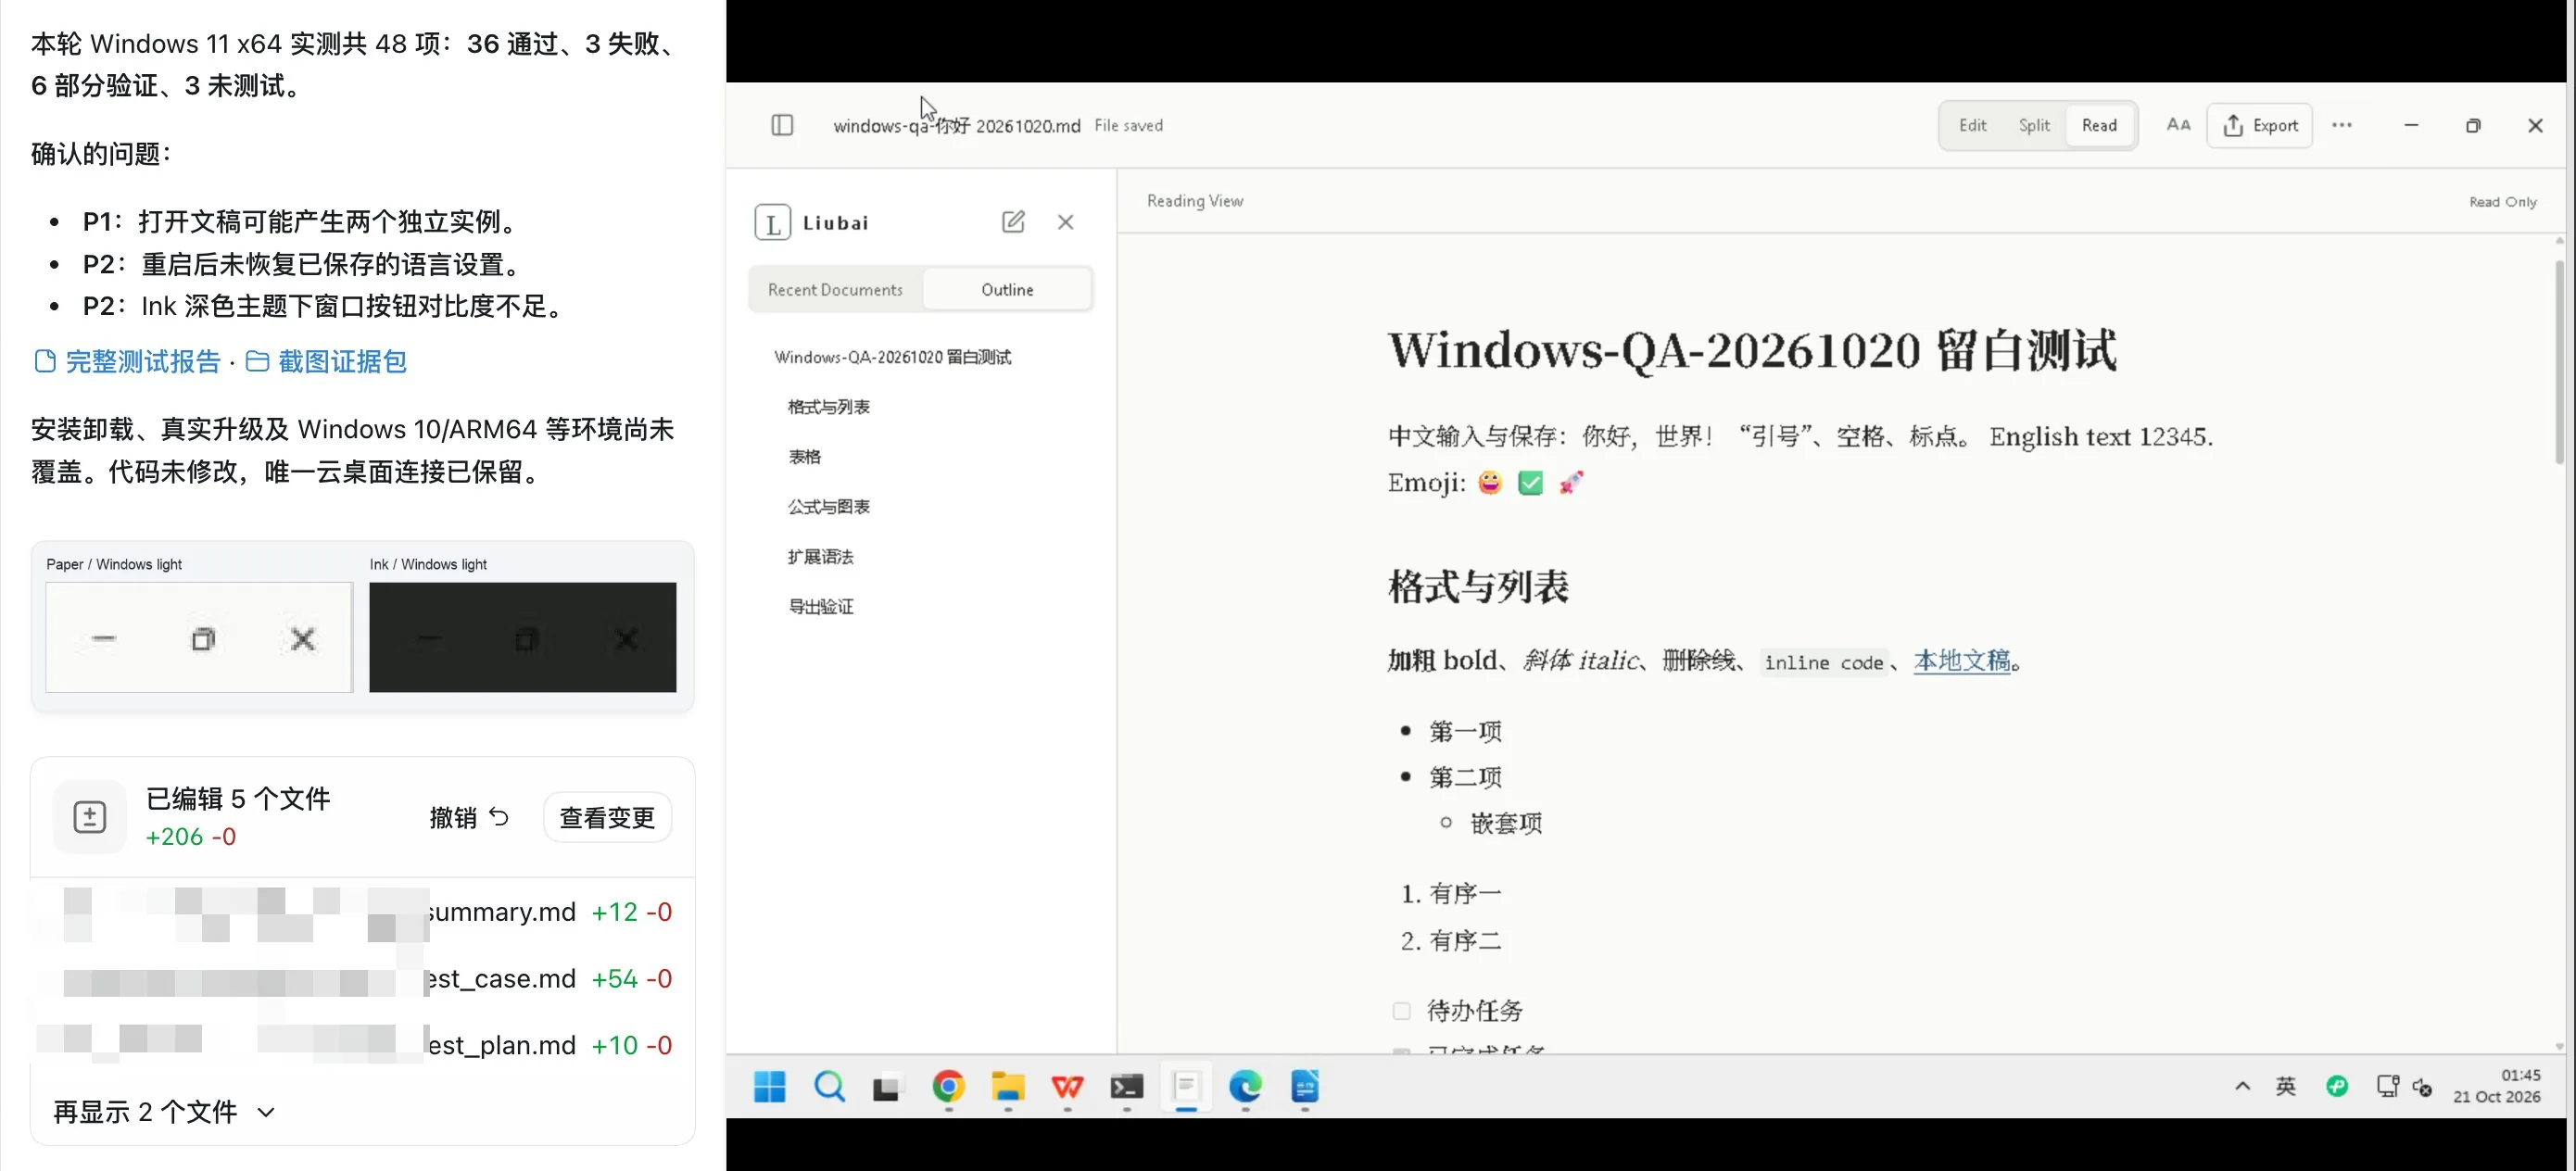Open the more options ellipsis menu

coord(2342,125)
